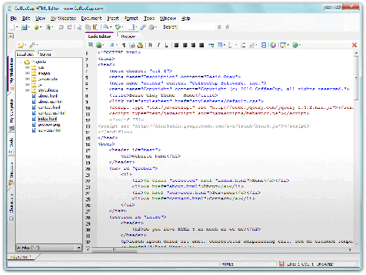The width and height of the screenshot is (366, 275).
Task: Click the Paste clipboard icon
Action: pos(96,27)
